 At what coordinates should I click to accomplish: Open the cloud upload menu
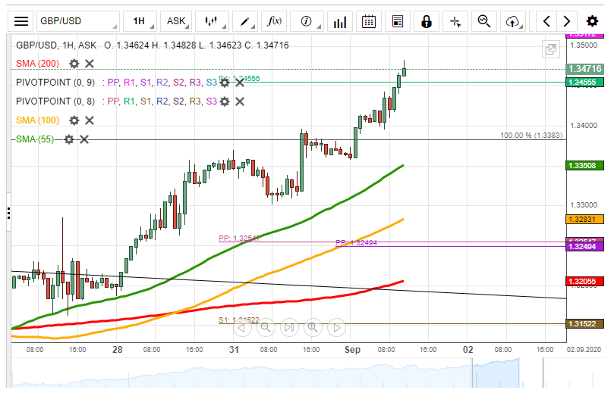(x=514, y=21)
